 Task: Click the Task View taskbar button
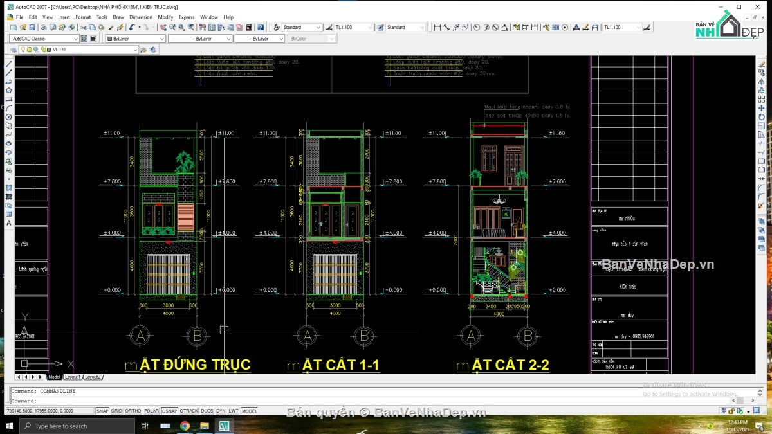[x=145, y=426]
